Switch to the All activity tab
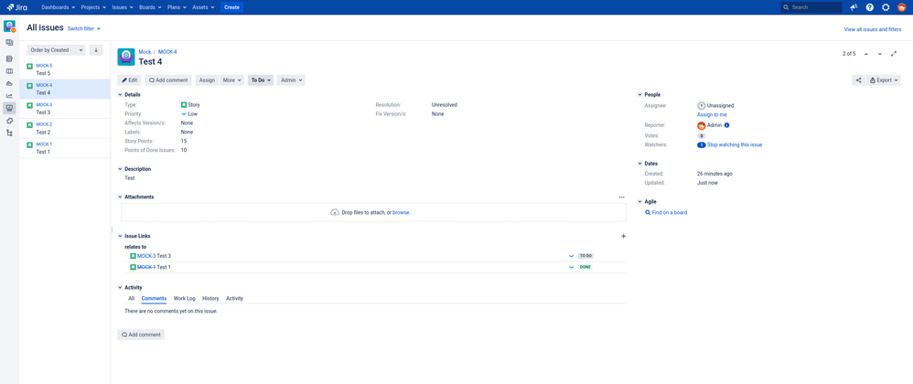The image size is (913, 384). click(x=132, y=298)
